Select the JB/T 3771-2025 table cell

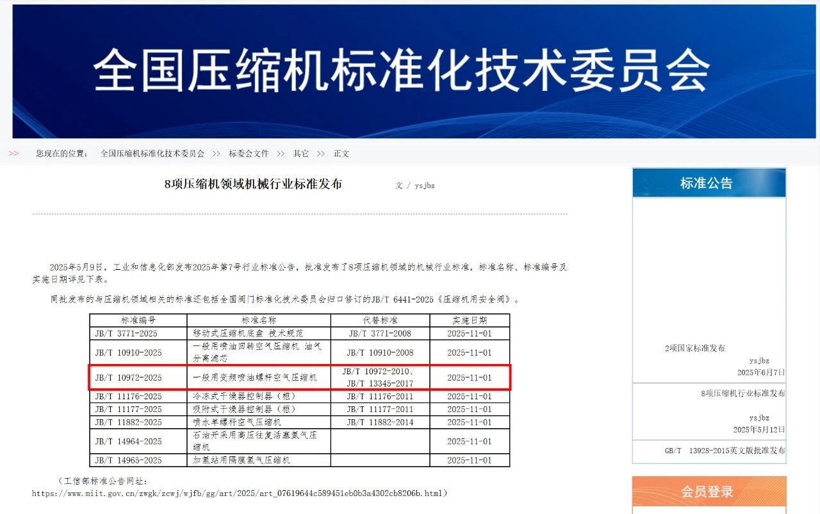pos(126,333)
